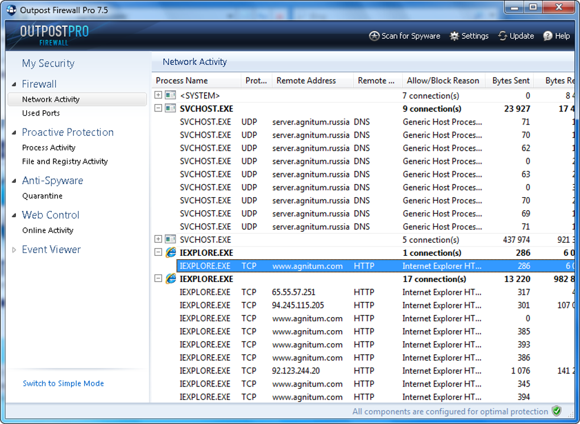Select IEXPLORE.EXE row with 394 bytes sent
This screenshot has height=424, width=580.
click(375, 397)
